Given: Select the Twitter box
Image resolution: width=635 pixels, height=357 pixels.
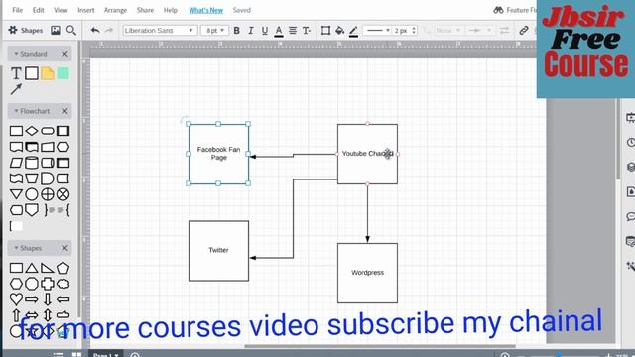Looking at the screenshot, I should (218, 251).
